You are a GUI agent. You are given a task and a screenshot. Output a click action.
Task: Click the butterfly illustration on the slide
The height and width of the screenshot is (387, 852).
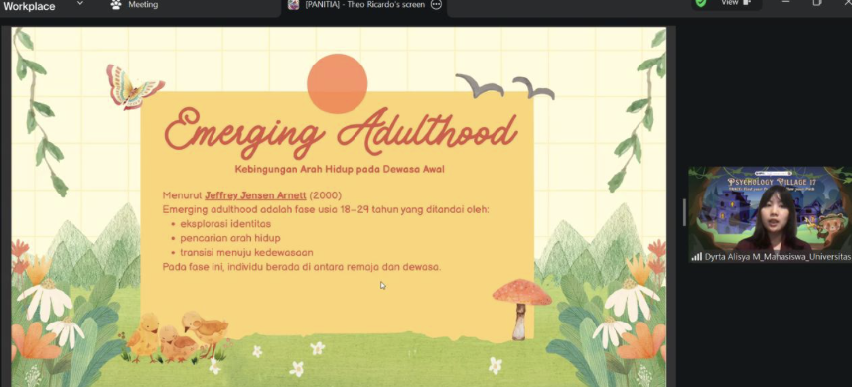pyautogui.click(x=134, y=87)
